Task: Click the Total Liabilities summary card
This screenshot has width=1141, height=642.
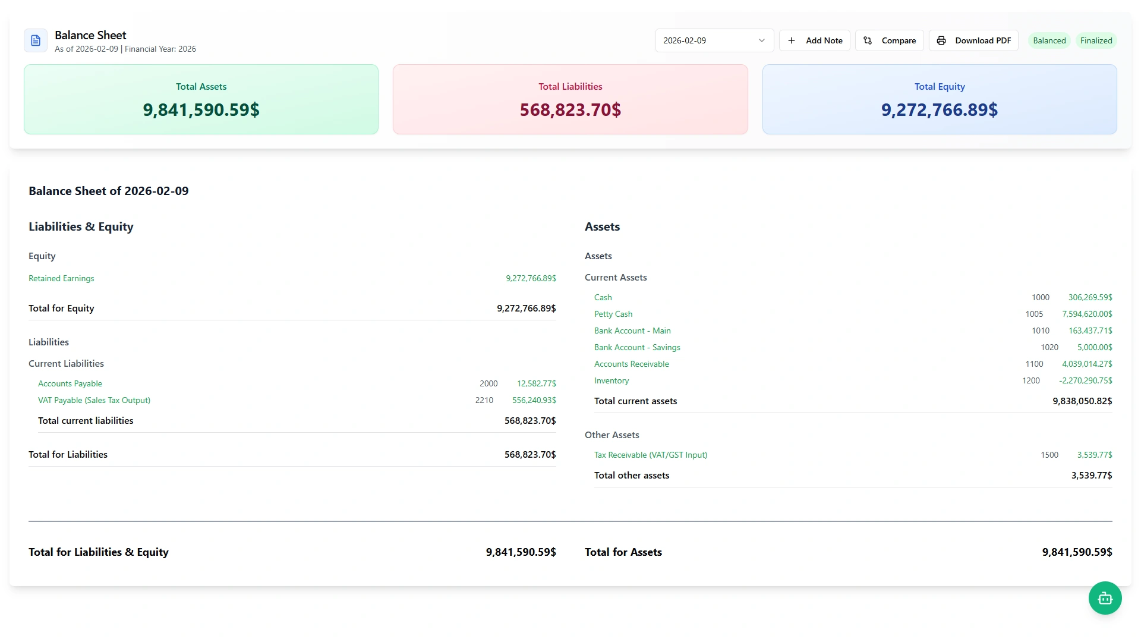Action: pos(570,99)
